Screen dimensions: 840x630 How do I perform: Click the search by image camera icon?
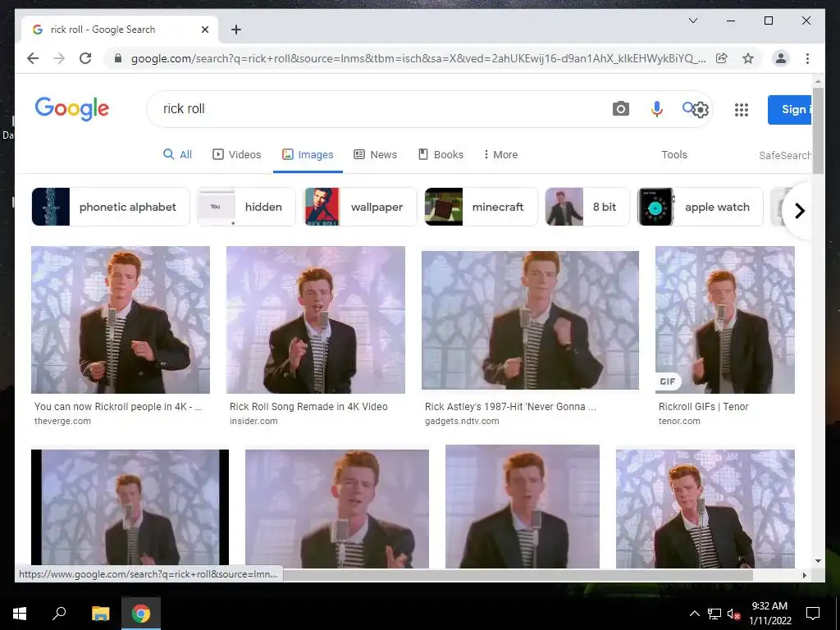[x=620, y=109]
